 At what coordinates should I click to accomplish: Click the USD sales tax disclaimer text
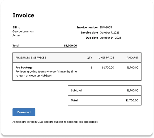[55, 122]
